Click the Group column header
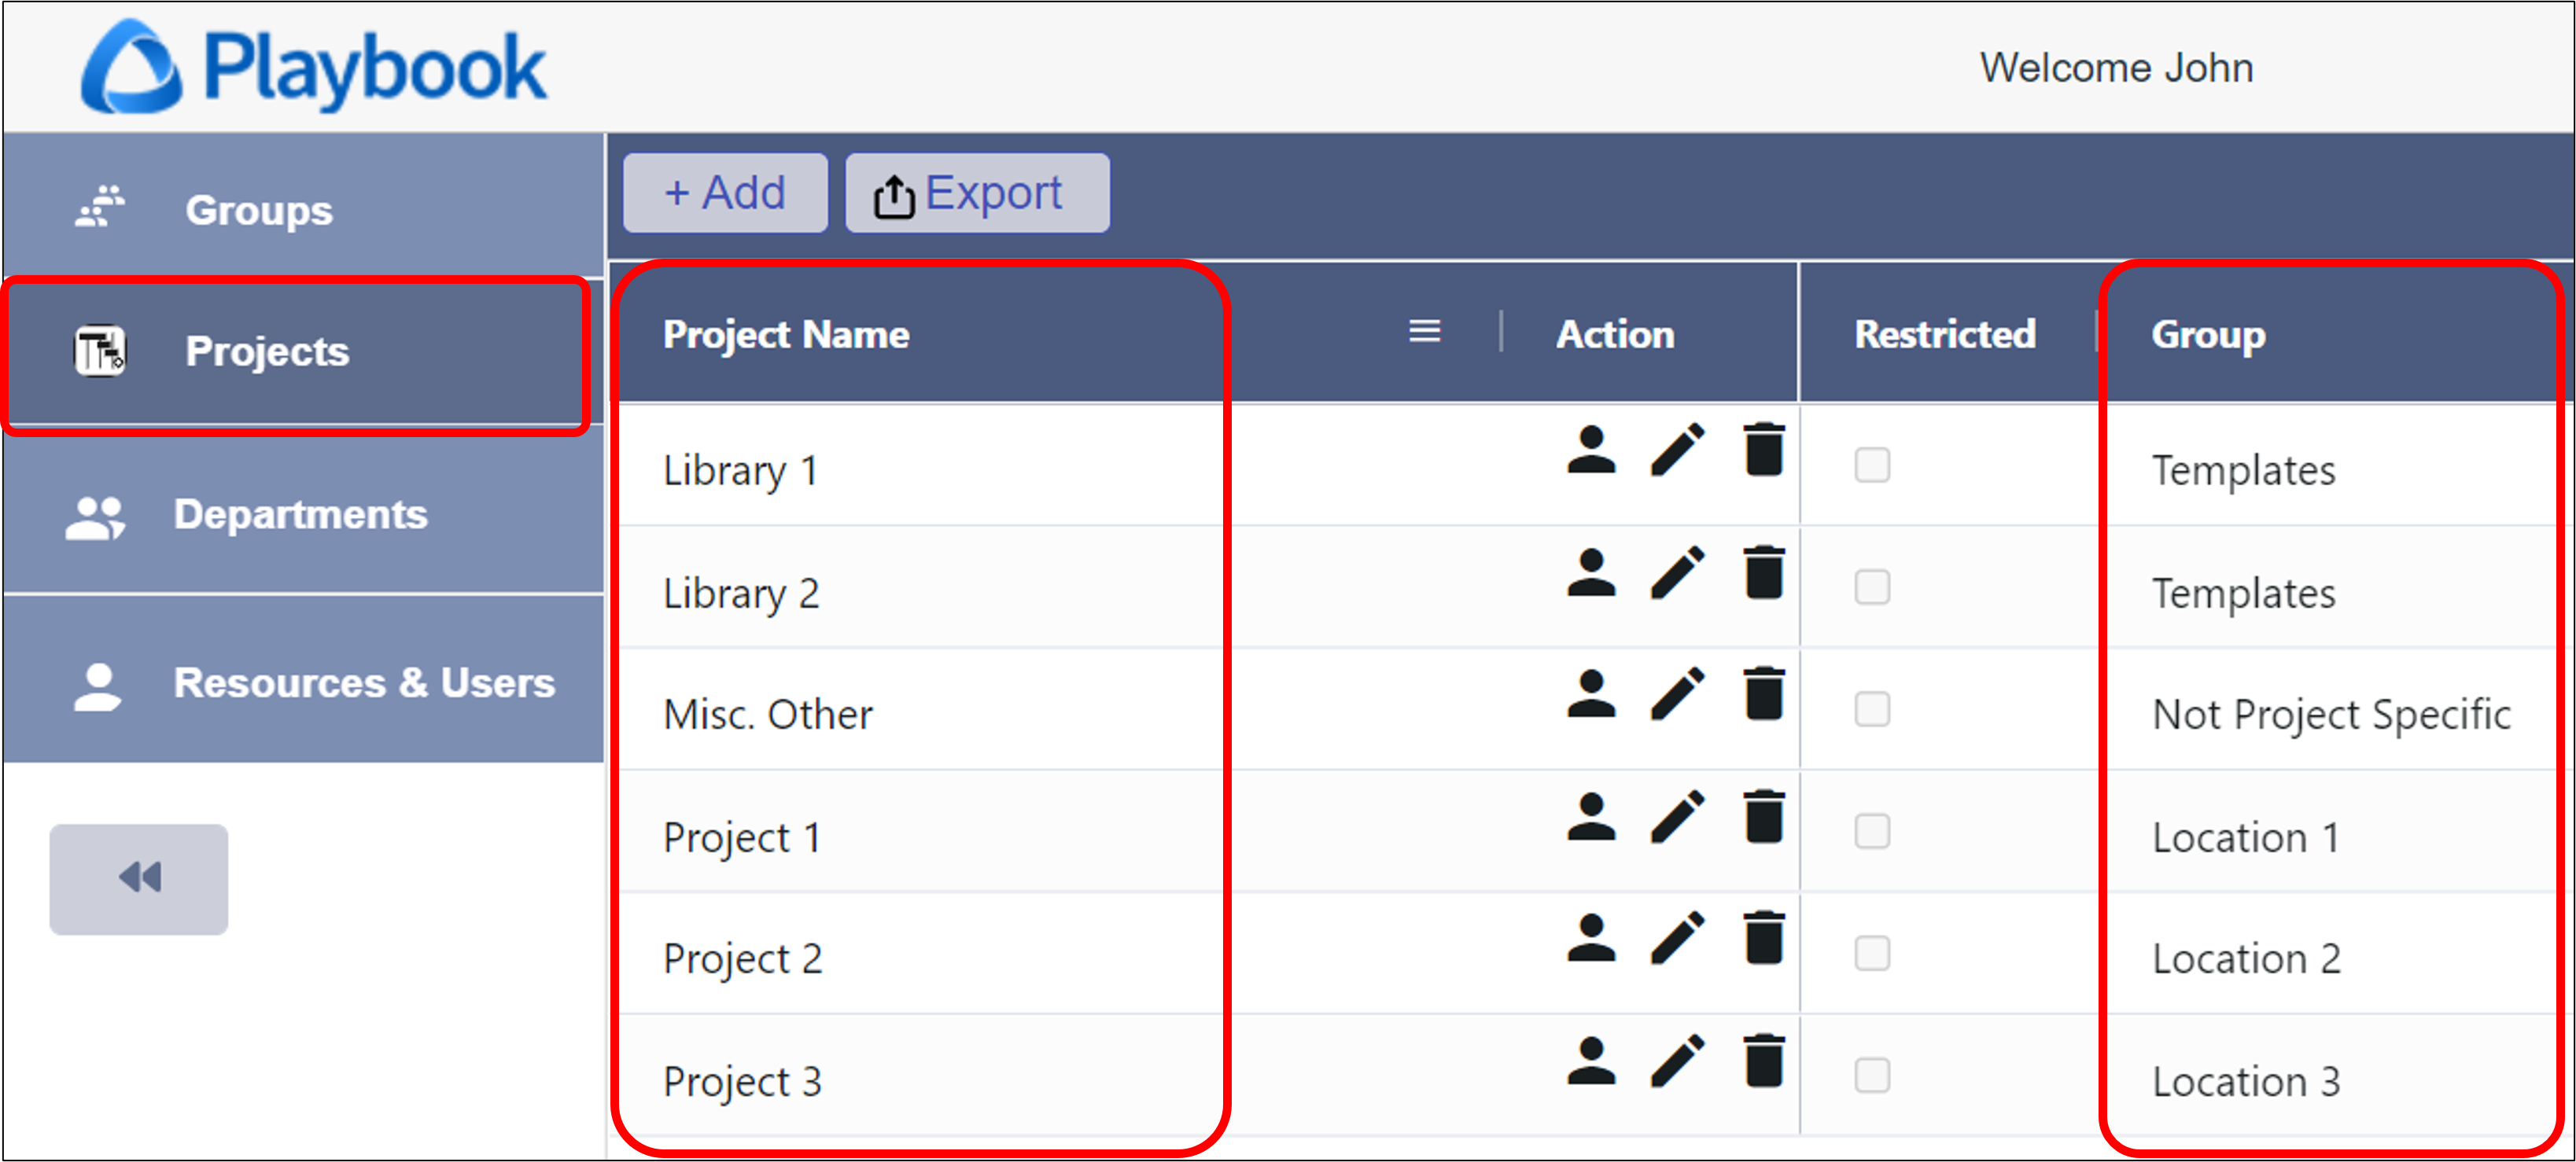Image resolution: width=2576 pixels, height=1162 pixels. tap(2208, 335)
